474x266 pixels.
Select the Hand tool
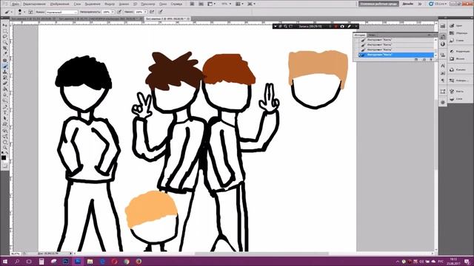click(x=4, y=142)
